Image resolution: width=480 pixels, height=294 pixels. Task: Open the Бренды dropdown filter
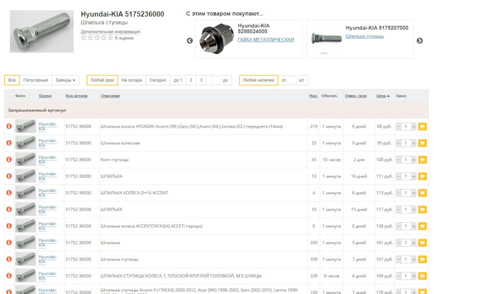65,80
